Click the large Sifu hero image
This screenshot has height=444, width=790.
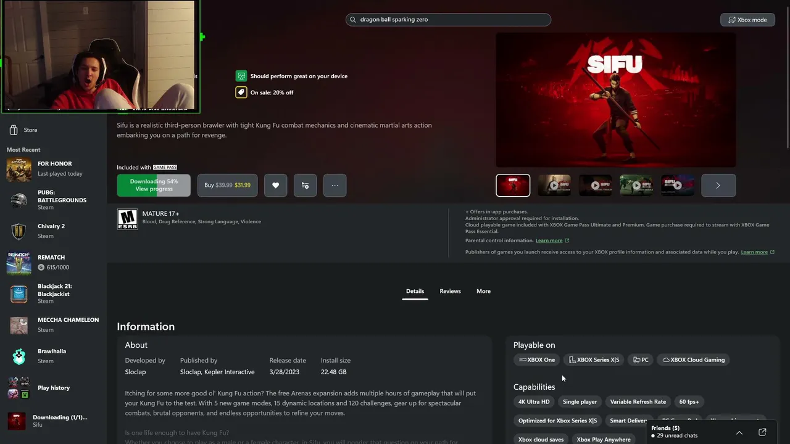coord(616,100)
